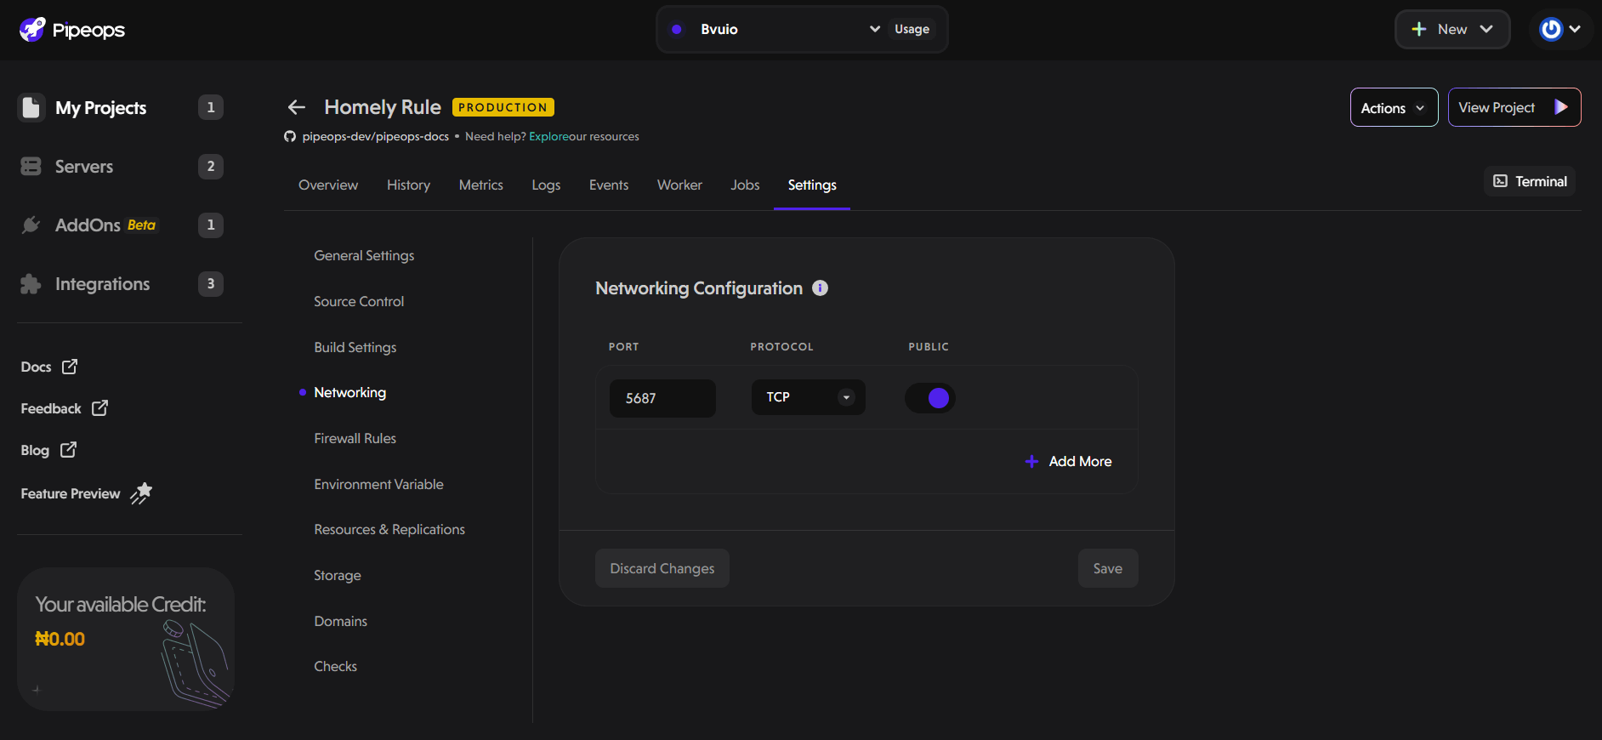1602x740 pixels.
Task: Click the available credit card
Action: pos(126,639)
